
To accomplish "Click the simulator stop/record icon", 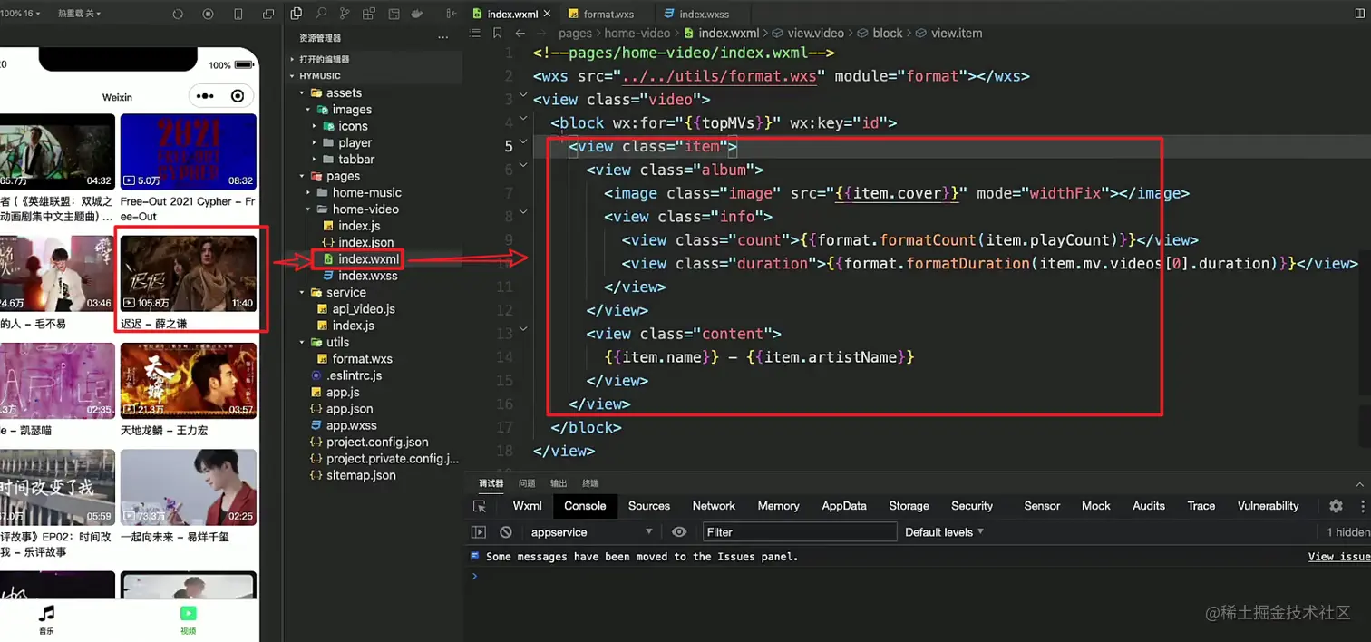I will click(x=209, y=14).
